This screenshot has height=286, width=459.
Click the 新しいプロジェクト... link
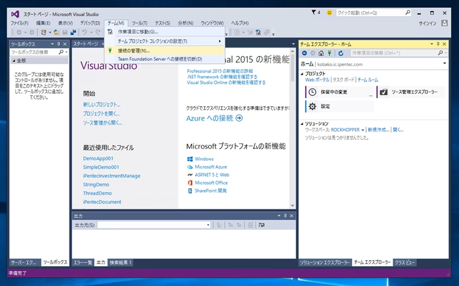pos(101,104)
